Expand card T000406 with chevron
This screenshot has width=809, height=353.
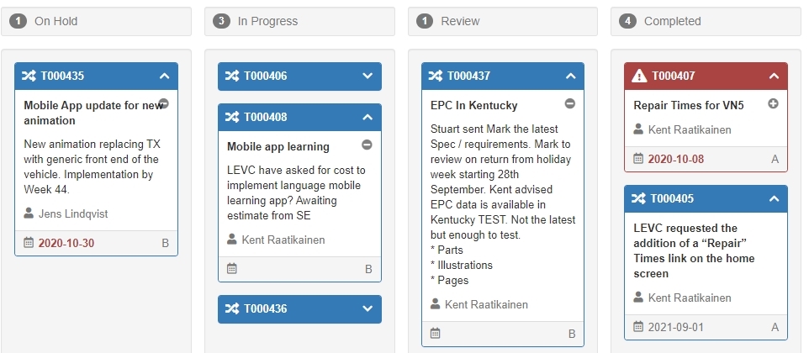coord(367,76)
